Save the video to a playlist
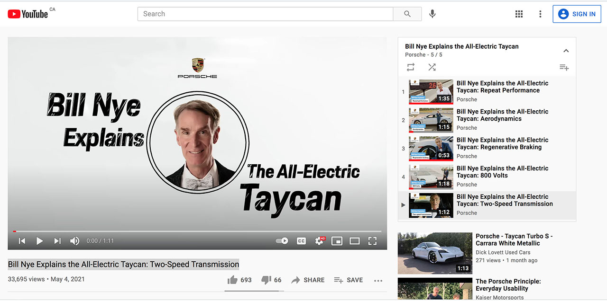Viewport: 607px width, 301px height. pyautogui.click(x=348, y=280)
